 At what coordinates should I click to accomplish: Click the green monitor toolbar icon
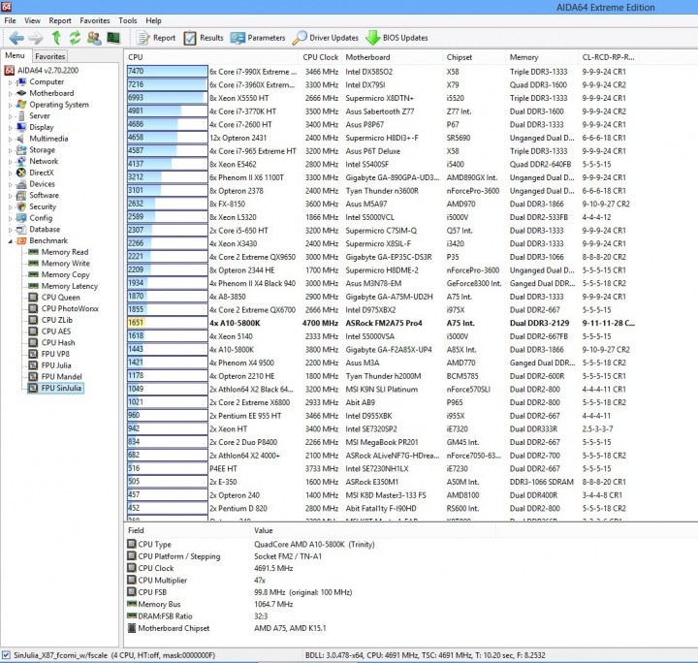113,38
